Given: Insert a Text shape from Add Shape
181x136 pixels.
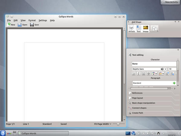Looking at the screenshot, I should click(138, 29).
